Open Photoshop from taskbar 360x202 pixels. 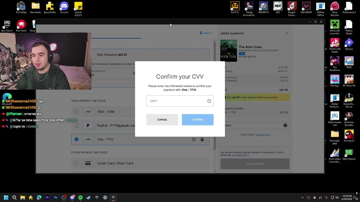click(x=56, y=198)
